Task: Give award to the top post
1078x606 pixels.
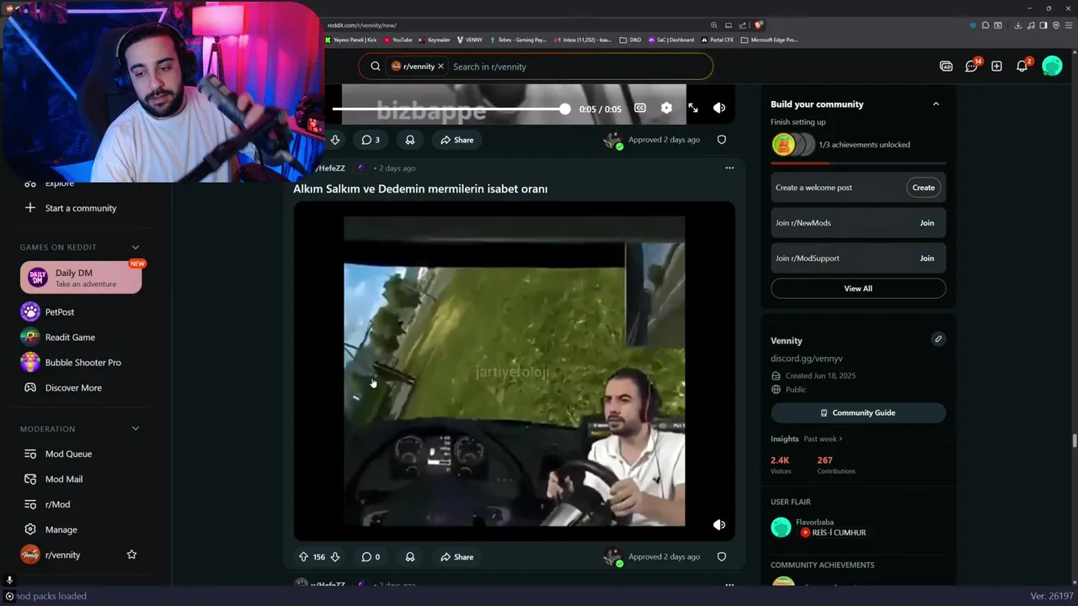Action: pyautogui.click(x=410, y=140)
